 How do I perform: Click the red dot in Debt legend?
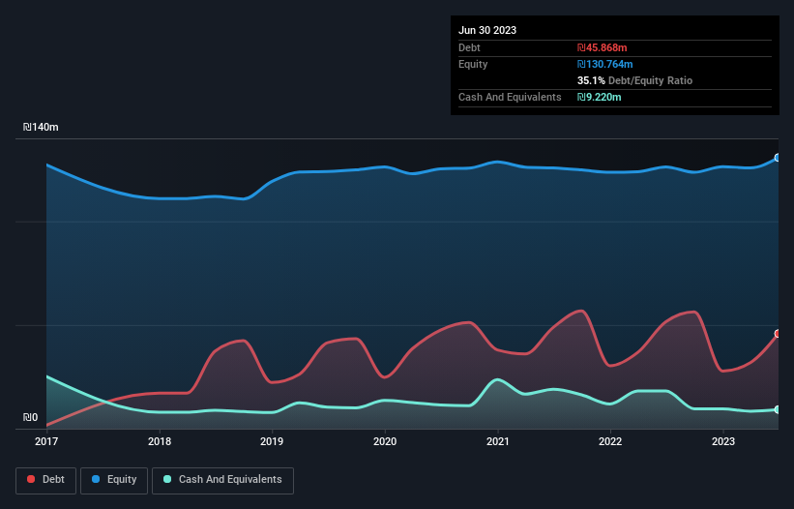[31, 479]
